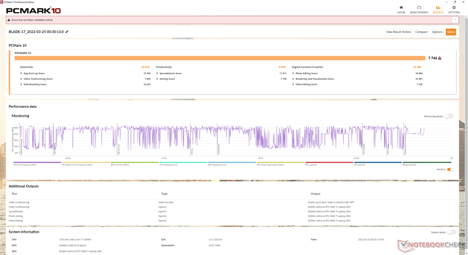Click the orange PCMark 10 score bar
The image size is (468, 255).
[x=220, y=58]
